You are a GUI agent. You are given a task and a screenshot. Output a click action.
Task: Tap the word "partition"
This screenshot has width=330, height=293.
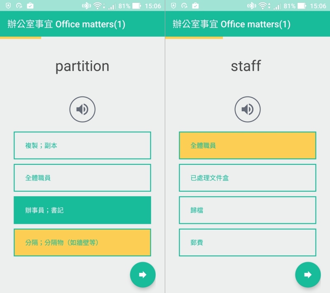82,66
